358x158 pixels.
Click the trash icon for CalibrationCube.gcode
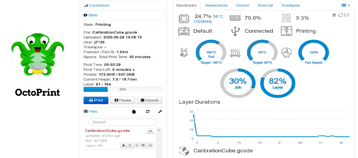tap(137, 145)
